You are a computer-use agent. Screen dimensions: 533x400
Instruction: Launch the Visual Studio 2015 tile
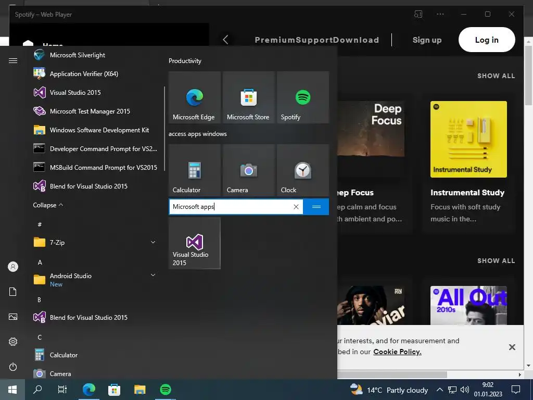pos(195,243)
